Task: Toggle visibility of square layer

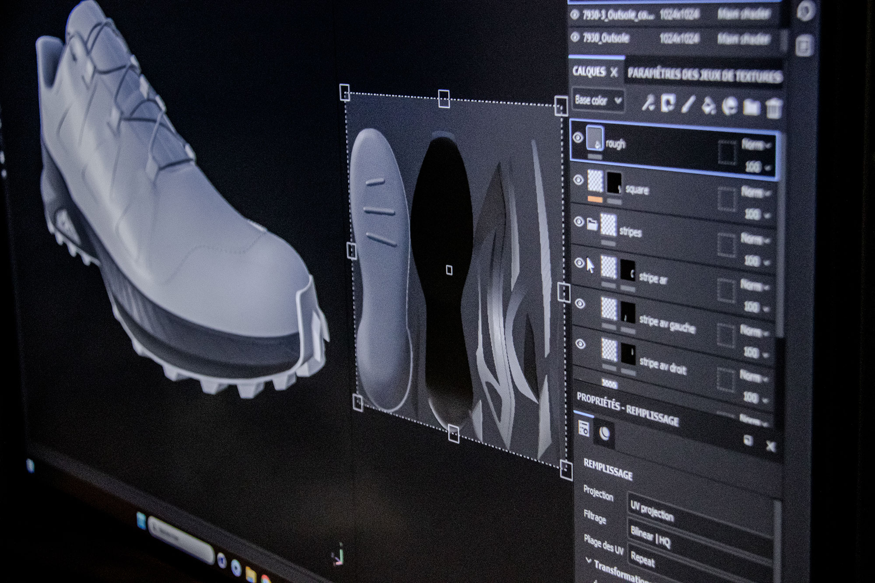Action: coord(578,180)
